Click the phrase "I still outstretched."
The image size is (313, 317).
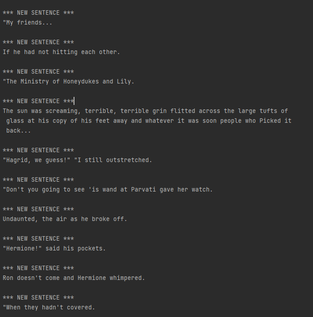tap(115, 160)
